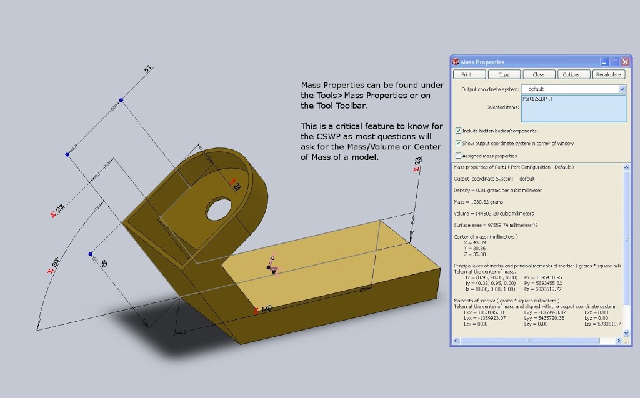640x398 pixels.
Task: Click the 'Density = 0.01 grams per cubic millimeter' line
Action: [x=497, y=190]
